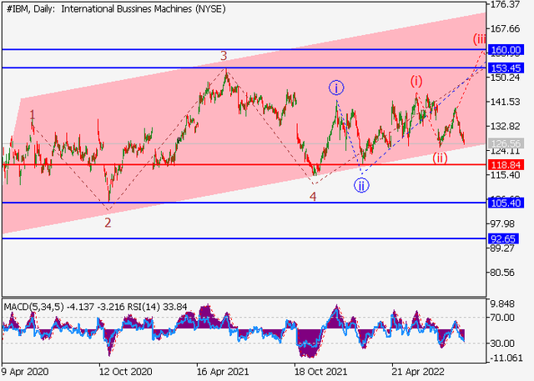The height and width of the screenshot is (381, 534).
Task: Click the grey current price label 126.56
Action: 506,143
